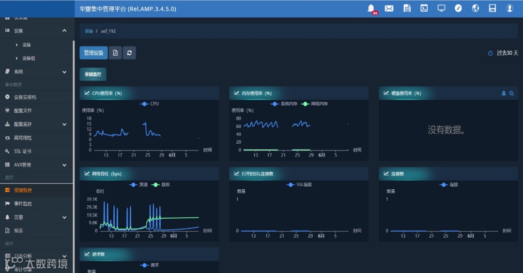523x273 pixels.
Task: Click the 管理设备 button
Action: [93, 53]
